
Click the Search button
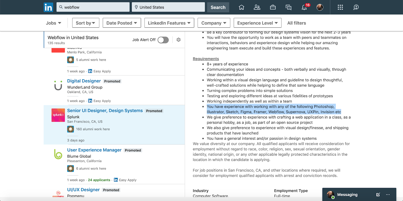click(218, 7)
